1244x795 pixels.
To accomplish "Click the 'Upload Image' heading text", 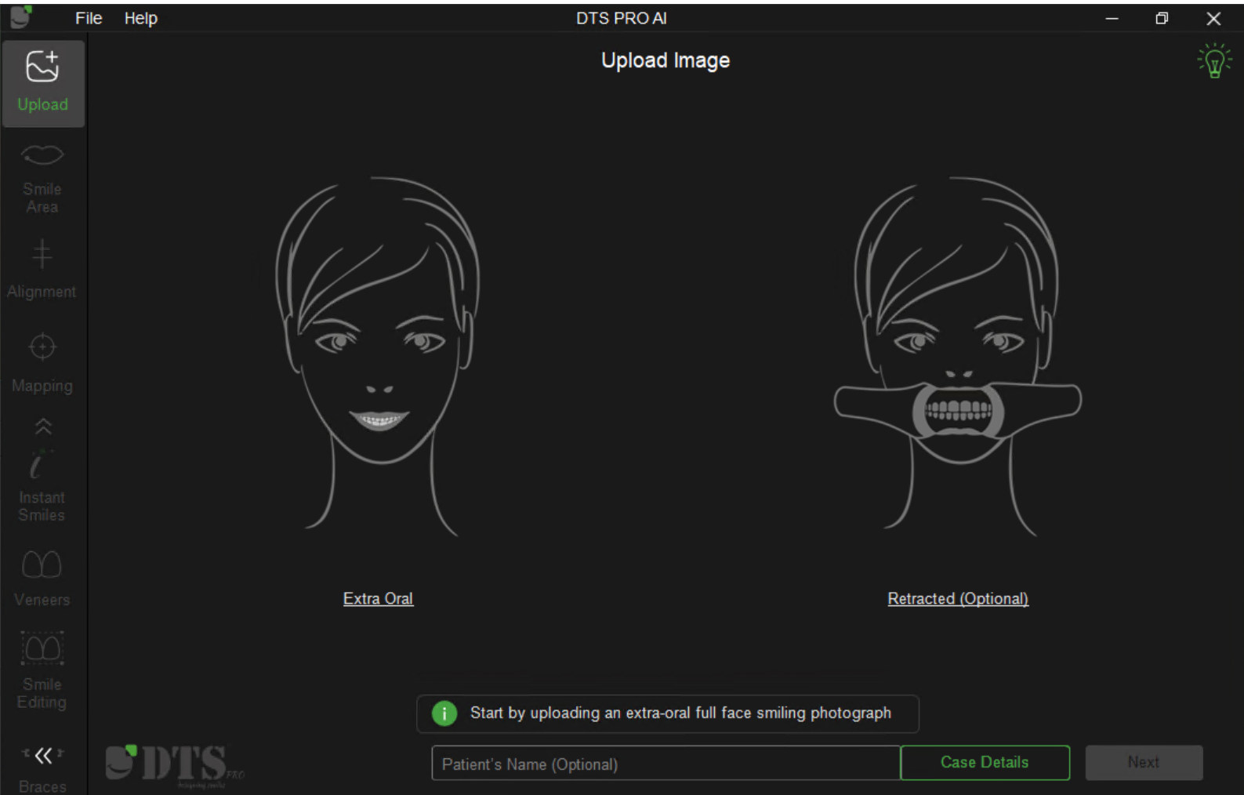I will [666, 60].
